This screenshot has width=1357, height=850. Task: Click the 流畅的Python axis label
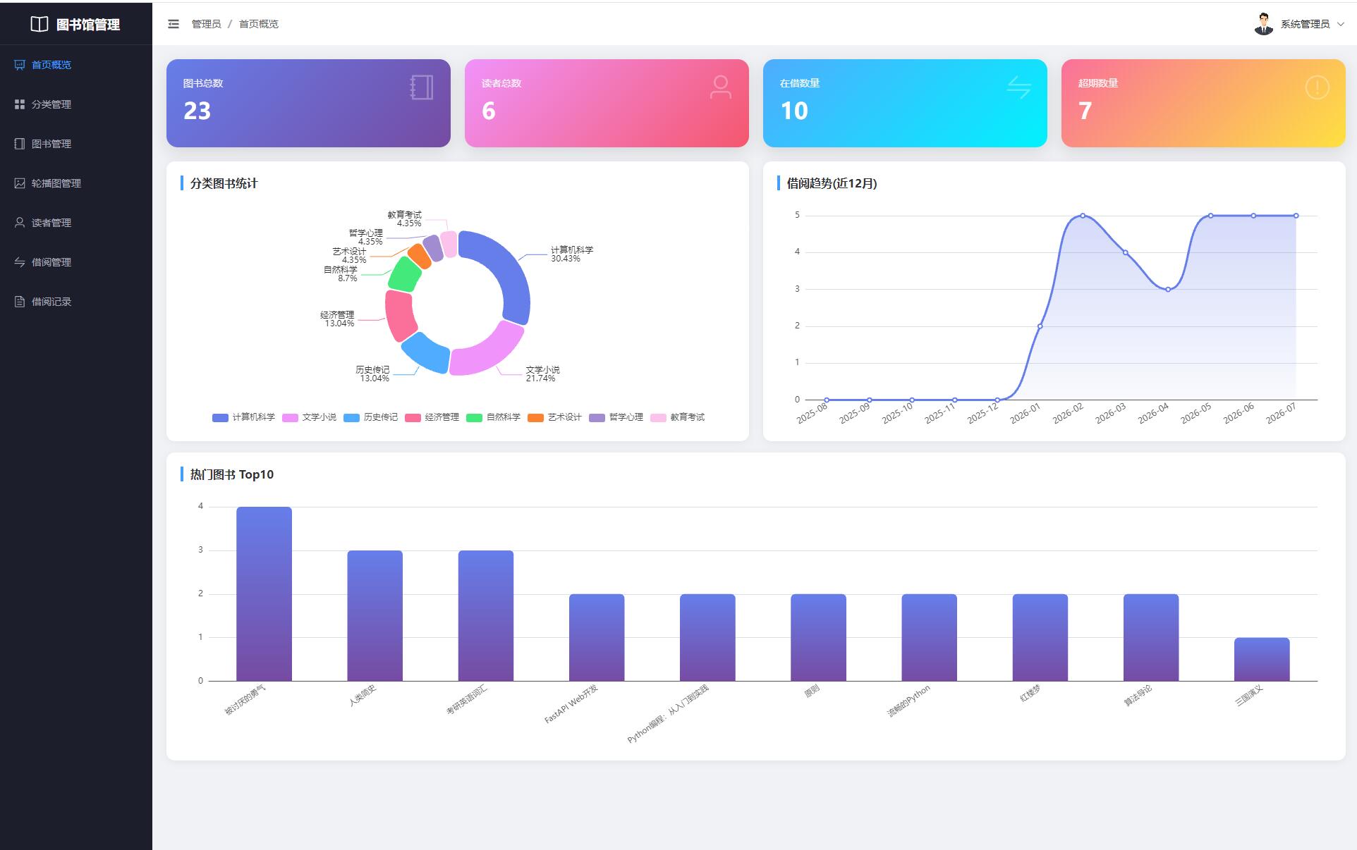908,701
